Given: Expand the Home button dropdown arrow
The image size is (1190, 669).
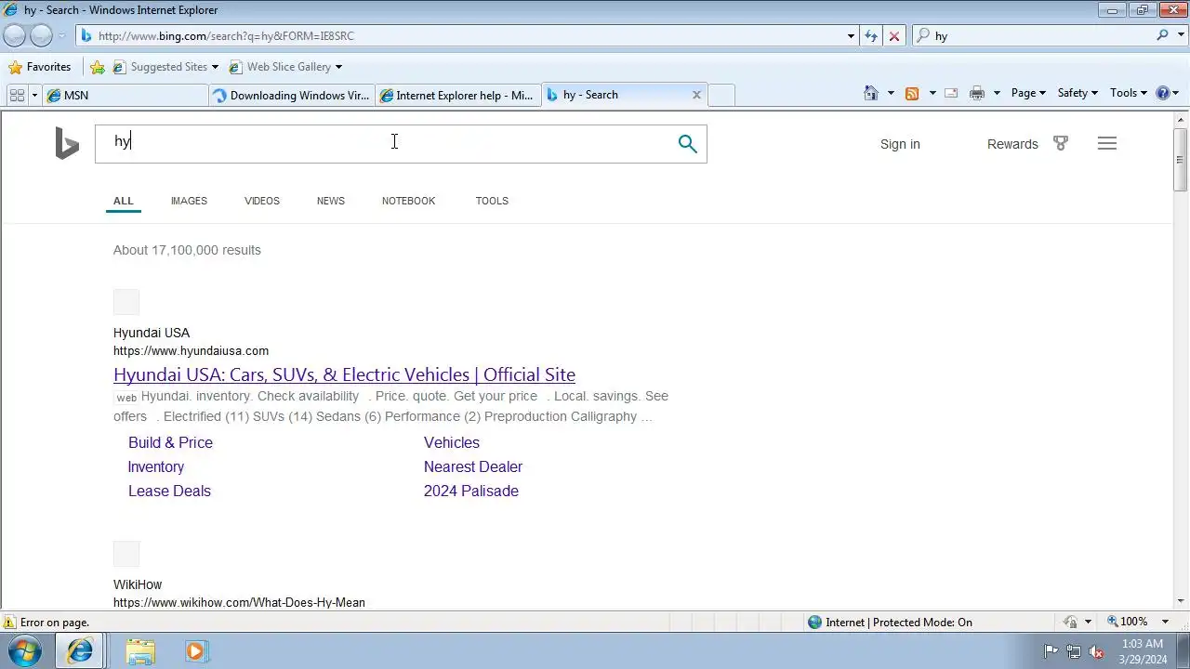Looking at the screenshot, I should [x=891, y=93].
